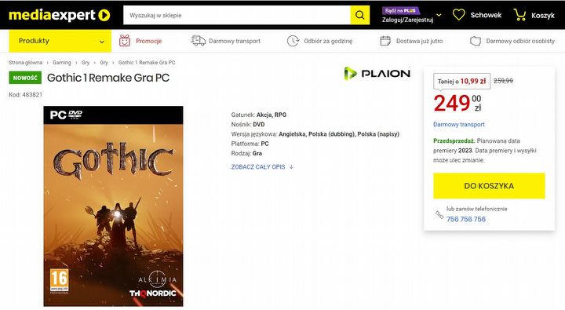
Task: Click the Darmowy transport truck icon
Action: 198,41
